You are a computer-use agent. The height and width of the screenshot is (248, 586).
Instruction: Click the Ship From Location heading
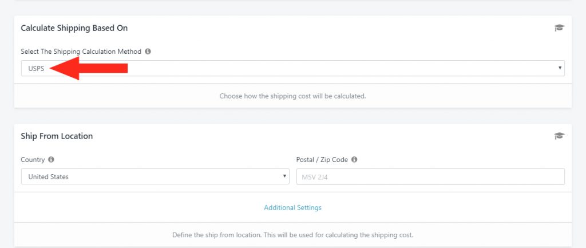pos(57,136)
